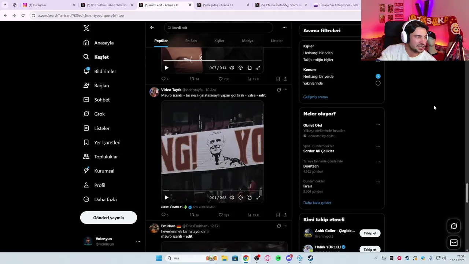
Task: Toggle picture-in-picture on Video Tayfa video
Action: click(x=250, y=198)
